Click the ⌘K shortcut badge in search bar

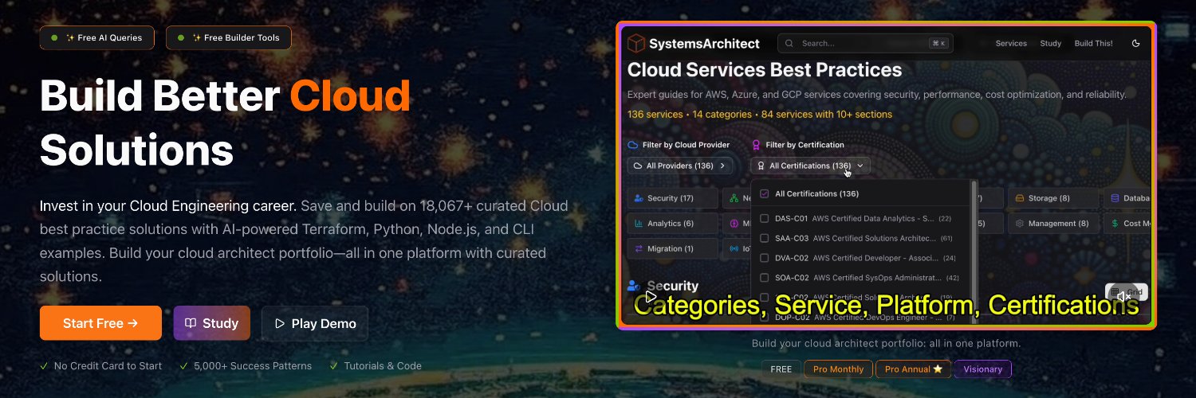[938, 43]
